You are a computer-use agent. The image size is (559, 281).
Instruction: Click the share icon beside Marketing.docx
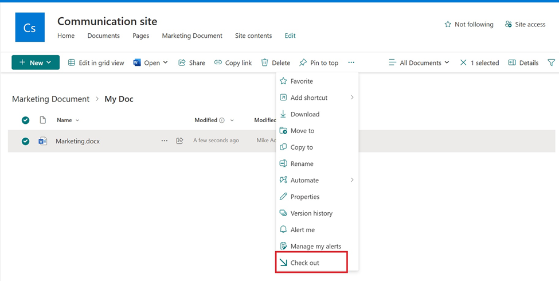pos(179,140)
